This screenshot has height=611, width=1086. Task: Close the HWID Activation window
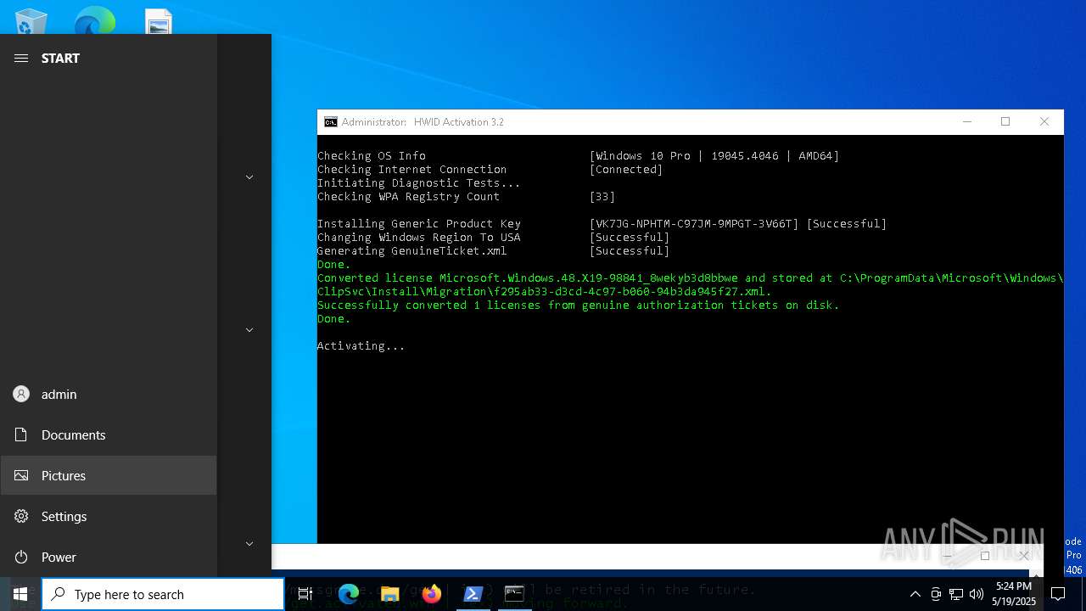pos(1044,122)
